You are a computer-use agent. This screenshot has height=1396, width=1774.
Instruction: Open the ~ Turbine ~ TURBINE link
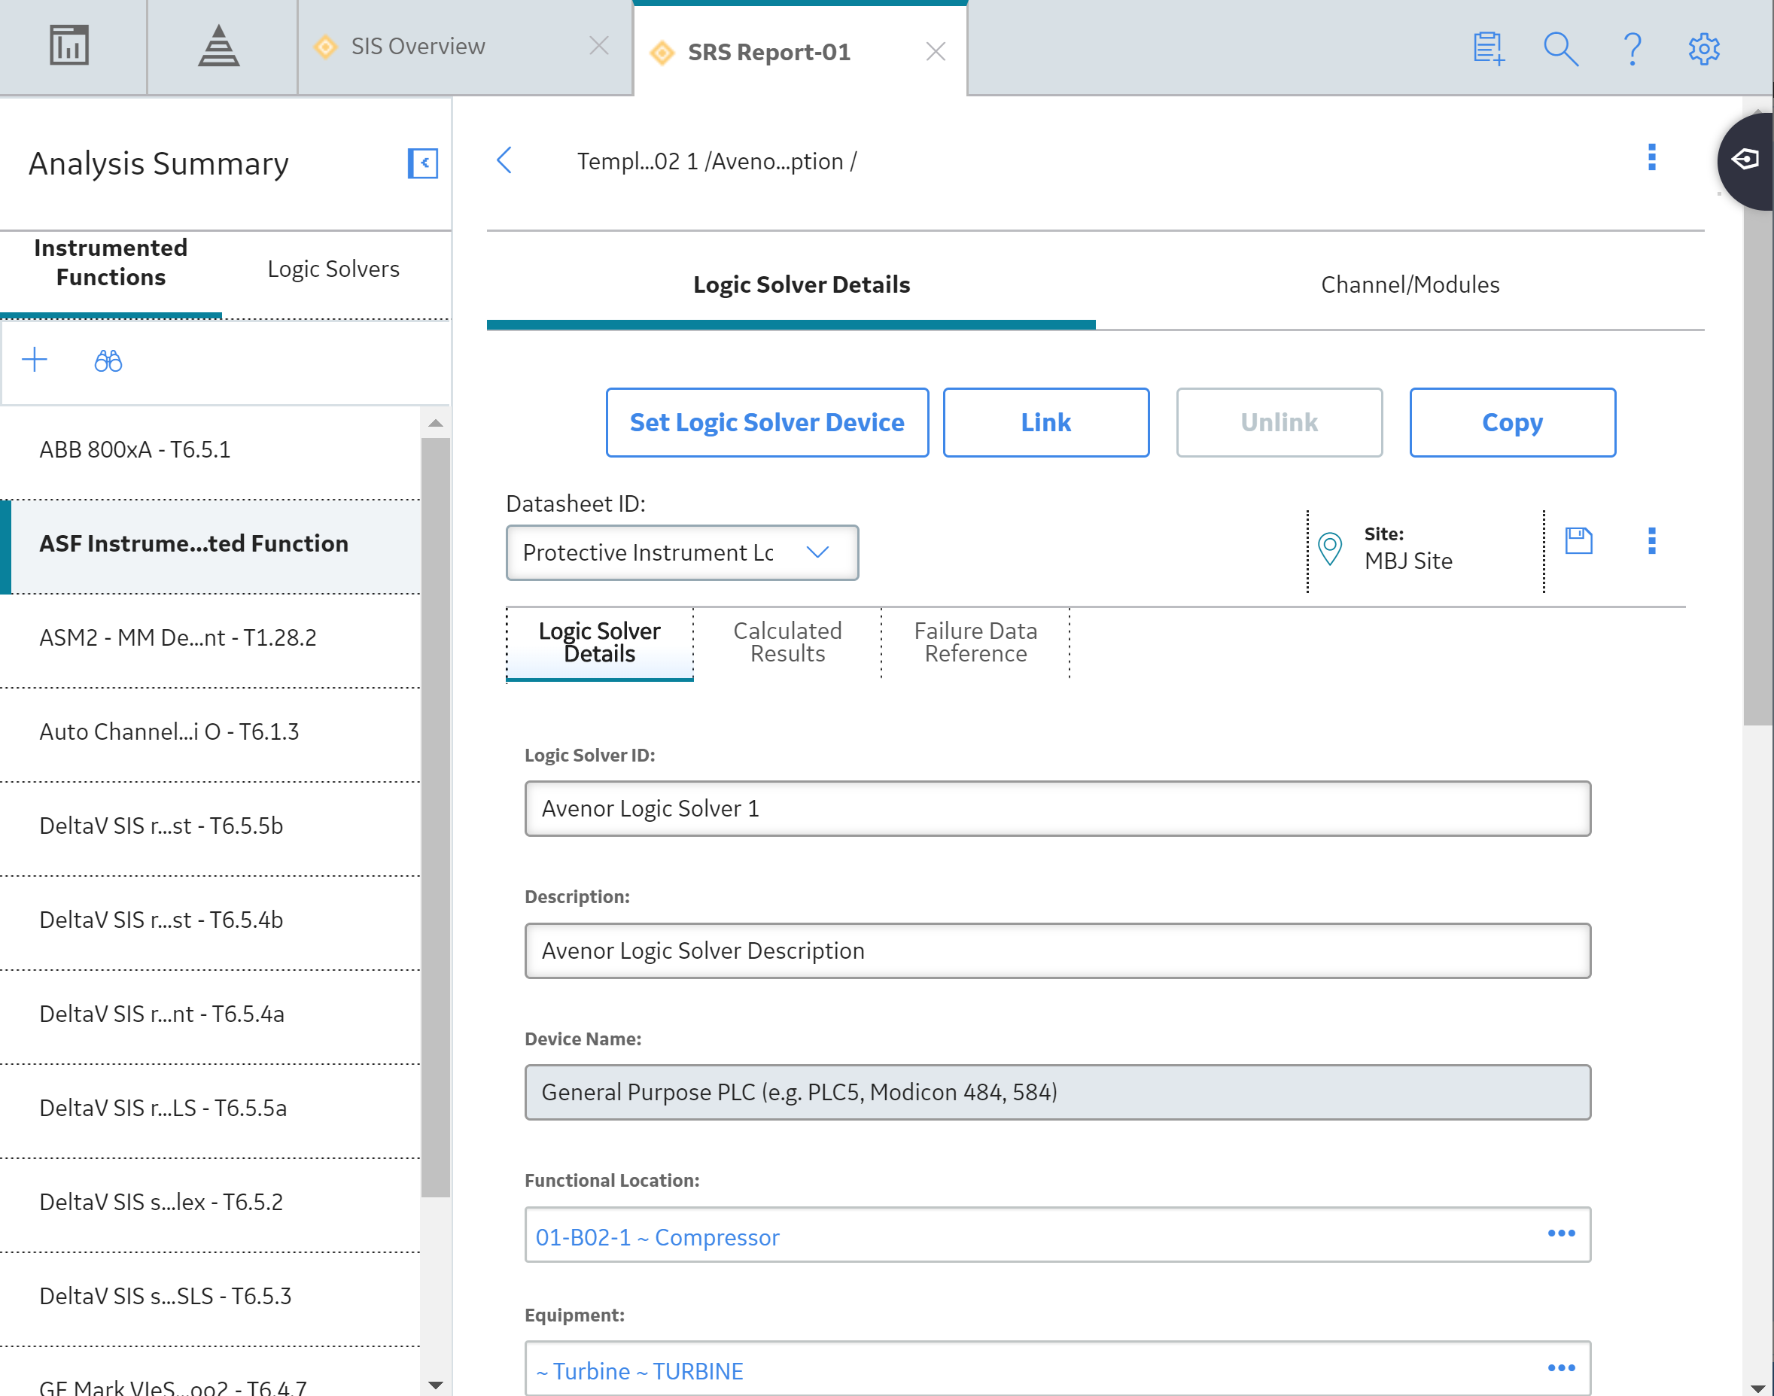[x=639, y=1370]
